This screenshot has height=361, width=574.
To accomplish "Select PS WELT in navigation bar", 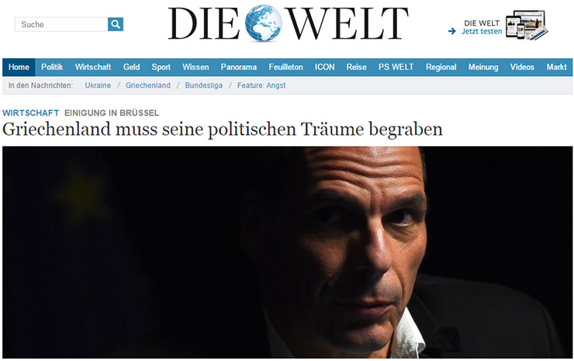I will 396,67.
